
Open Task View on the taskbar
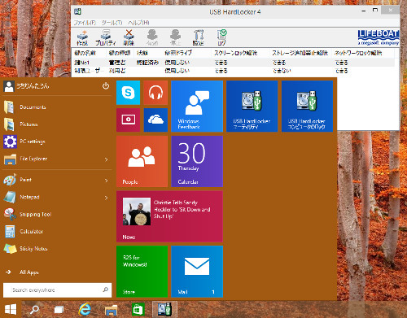tap(59, 309)
